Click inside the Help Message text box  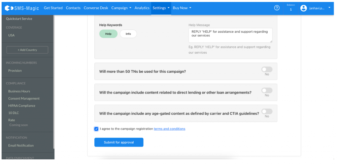[x=230, y=35]
